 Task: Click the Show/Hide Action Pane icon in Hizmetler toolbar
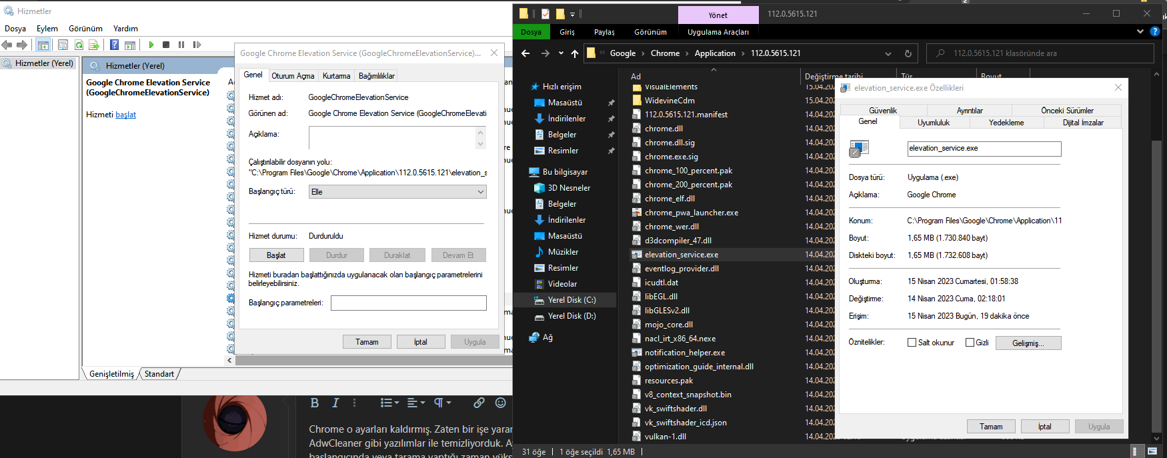pyautogui.click(x=130, y=45)
